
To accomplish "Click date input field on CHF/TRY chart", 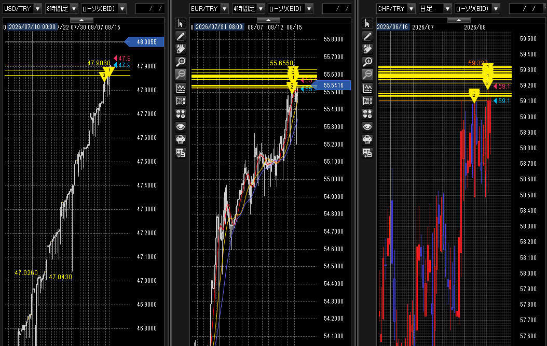I will [x=527, y=8].
